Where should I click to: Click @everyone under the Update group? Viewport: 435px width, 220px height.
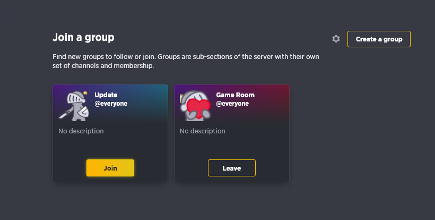(x=111, y=104)
